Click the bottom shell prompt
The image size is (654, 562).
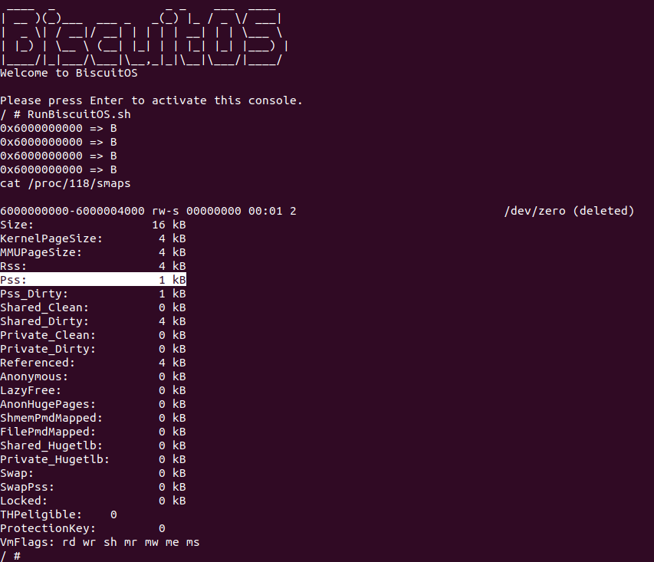pos(10,556)
